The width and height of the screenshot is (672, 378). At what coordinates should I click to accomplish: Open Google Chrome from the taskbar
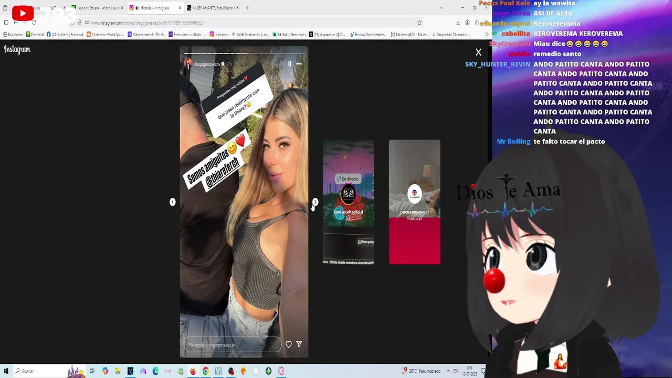click(206, 371)
